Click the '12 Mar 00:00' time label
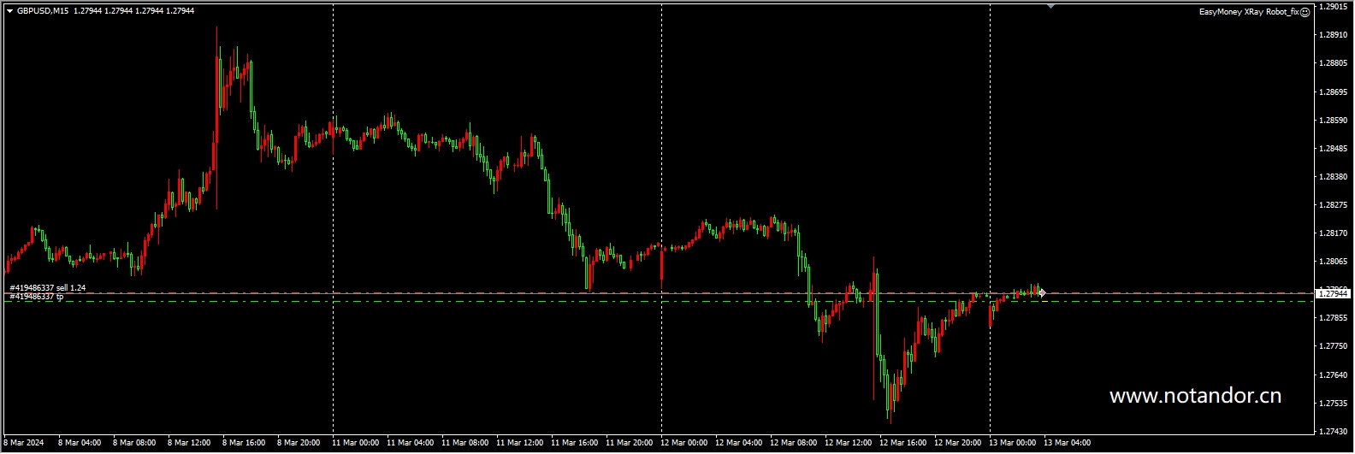Viewport: 1355px width, 454px height. (683, 443)
